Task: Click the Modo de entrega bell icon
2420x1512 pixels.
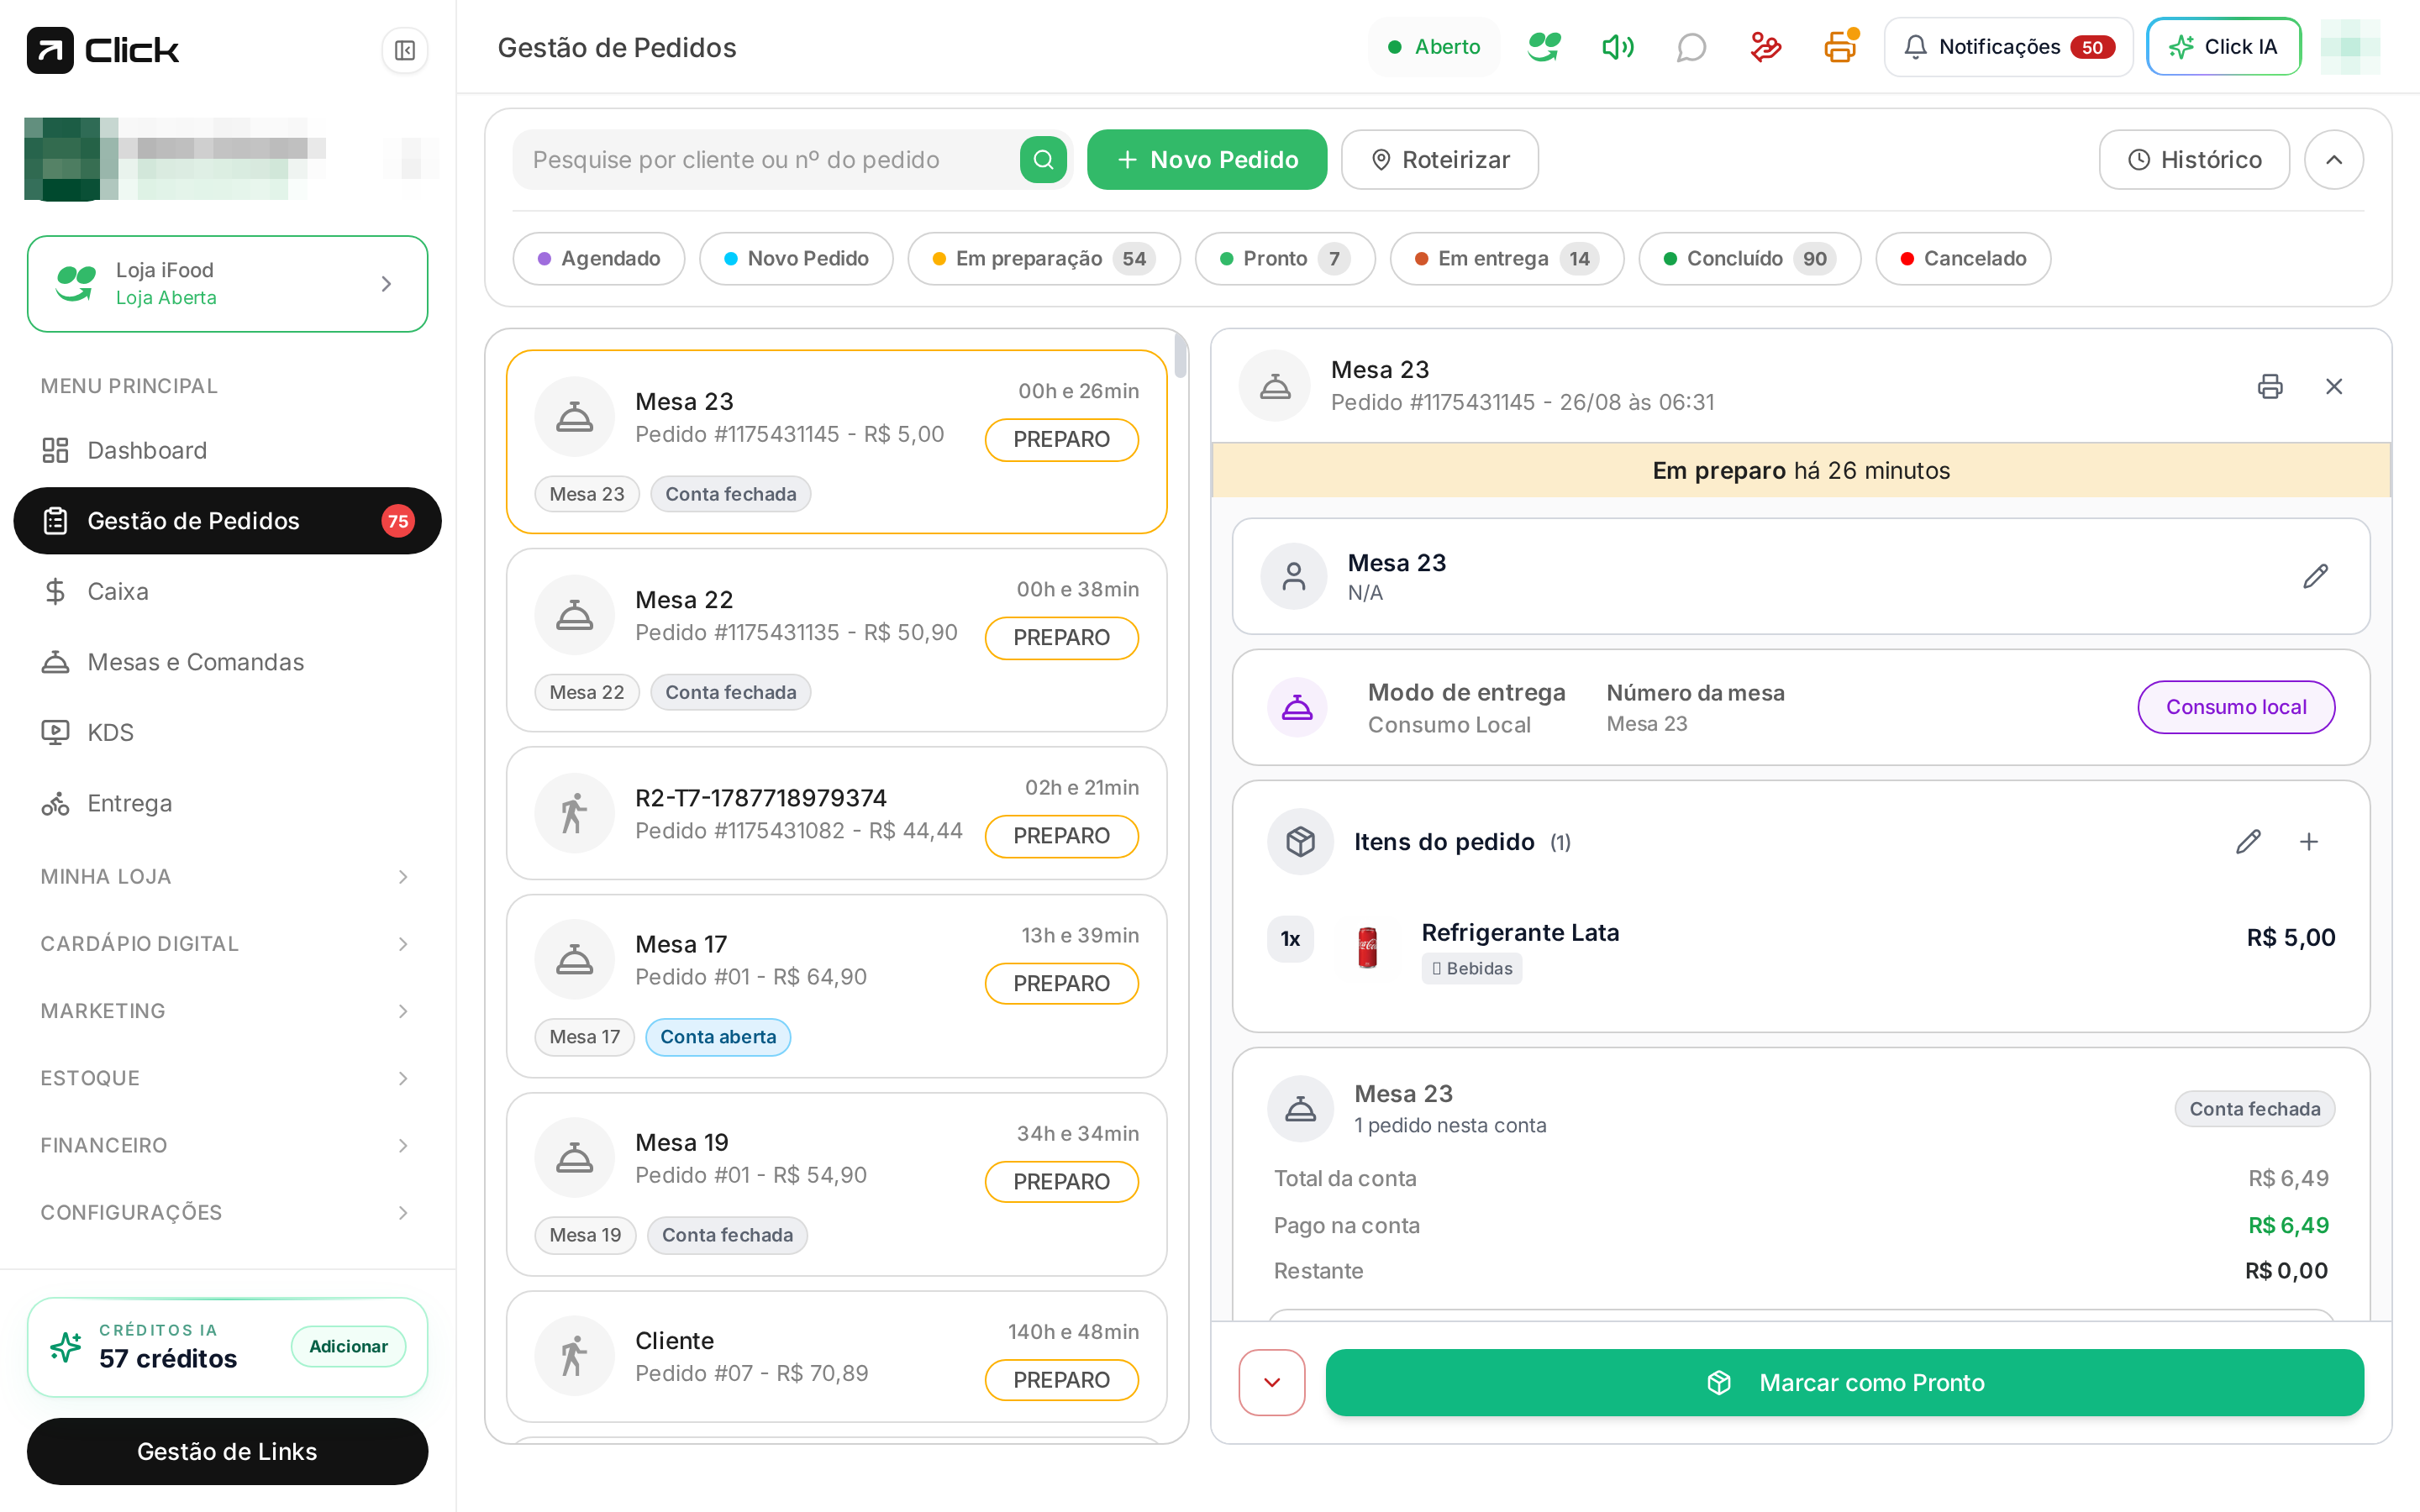Action: (1297, 707)
